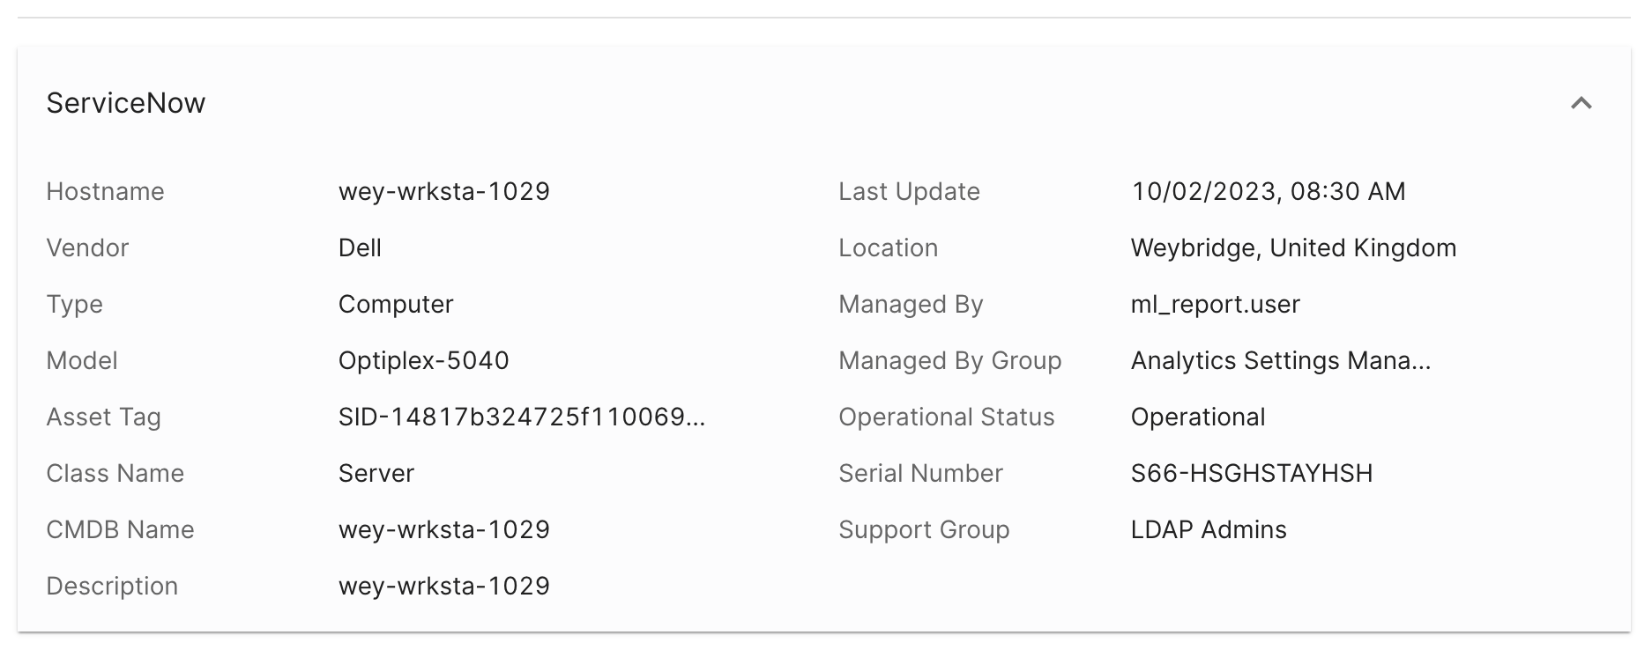Collapse the ServiceNow panel chevron
The height and width of the screenshot is (650, 1652).
tap(1581, 104)
